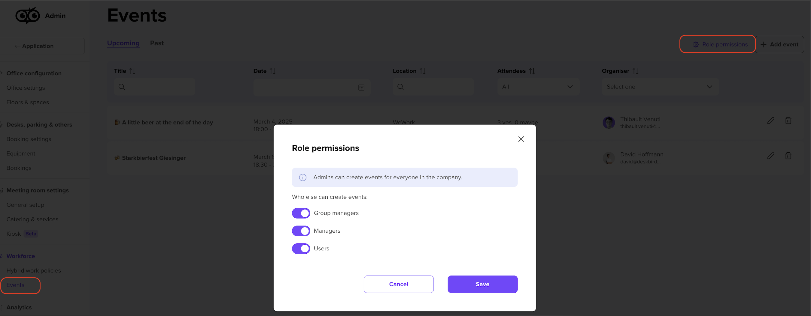Switch to the Past events tab

157,43
